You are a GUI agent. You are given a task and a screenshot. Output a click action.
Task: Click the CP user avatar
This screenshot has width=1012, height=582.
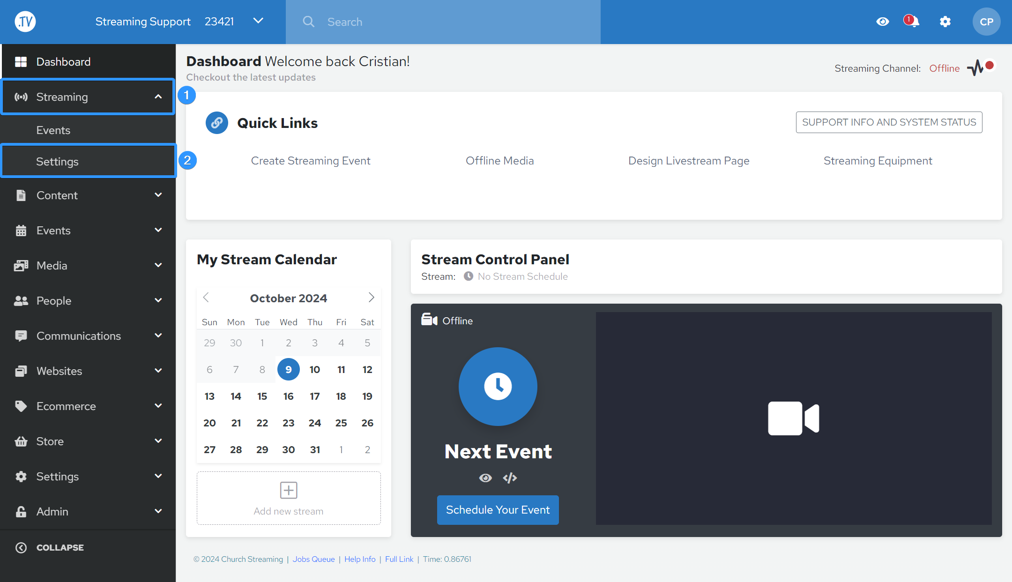click(x=986, y=22)
